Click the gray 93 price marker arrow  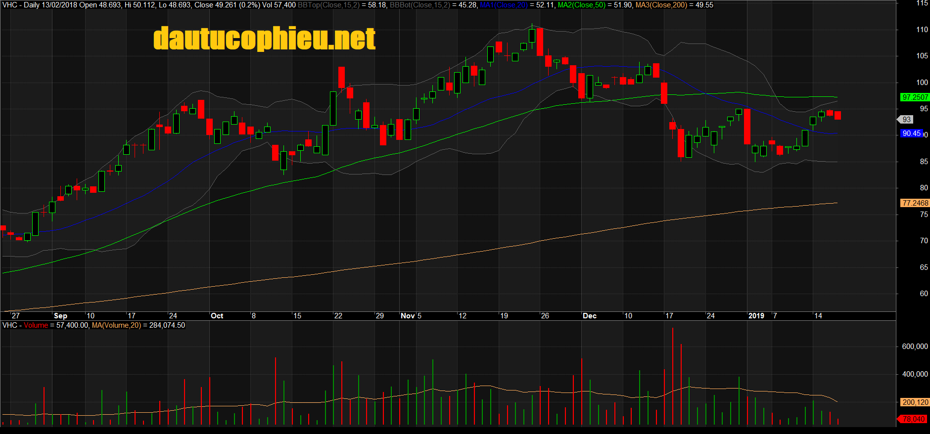[905, 120]
